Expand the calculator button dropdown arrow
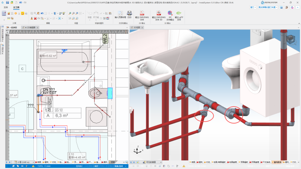This screenshot has width=301, height=169. click(x=4, y=20)
